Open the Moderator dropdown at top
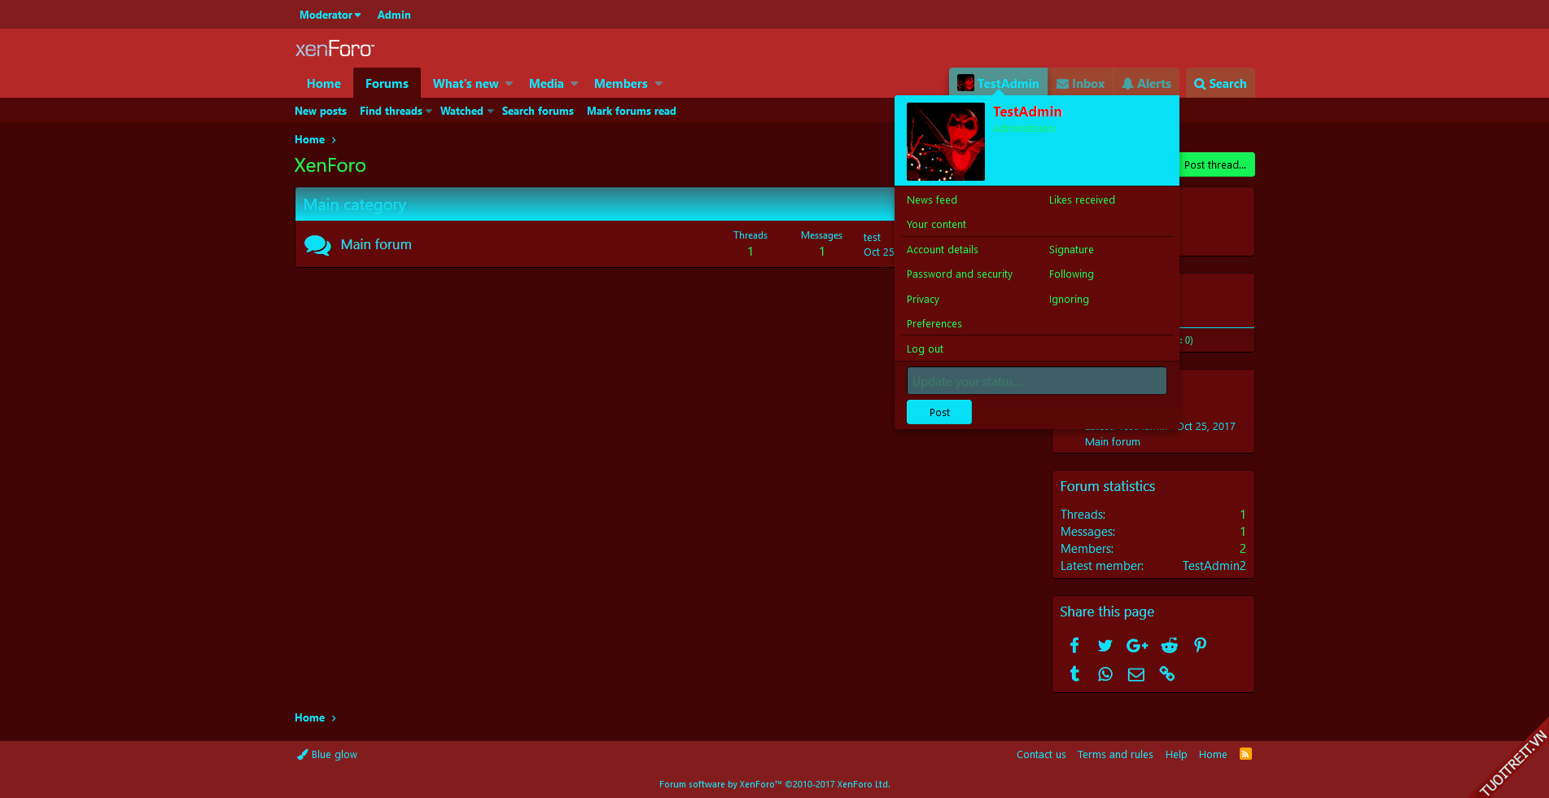The height and width of the screenshot is (798, 1549). 330,15
